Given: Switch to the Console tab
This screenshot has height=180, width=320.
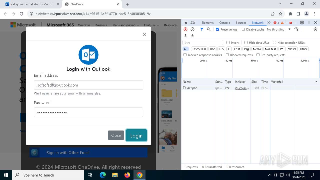Looking at the screenshot, I should pos(224,22).
